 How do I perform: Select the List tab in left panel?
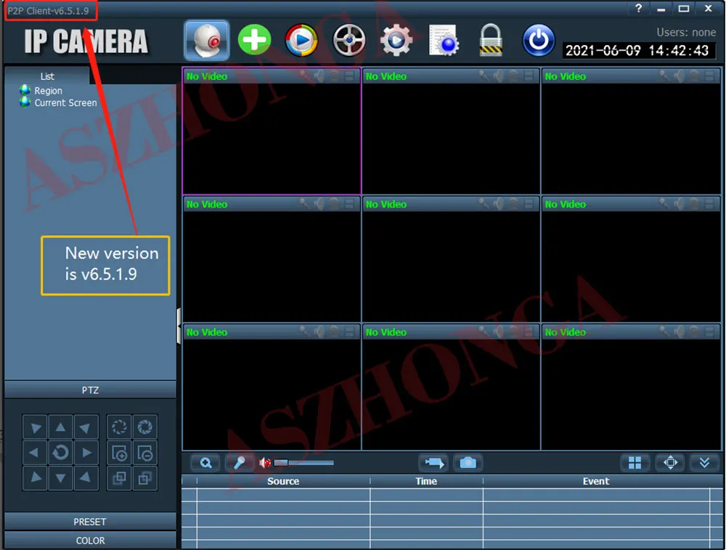pos(47,76)
